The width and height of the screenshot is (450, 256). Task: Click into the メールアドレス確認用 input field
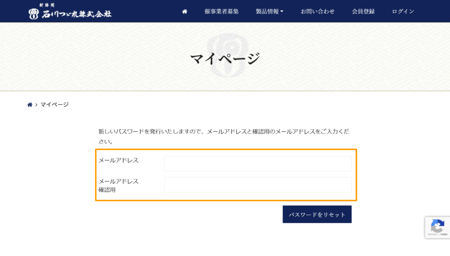[258, 185]
